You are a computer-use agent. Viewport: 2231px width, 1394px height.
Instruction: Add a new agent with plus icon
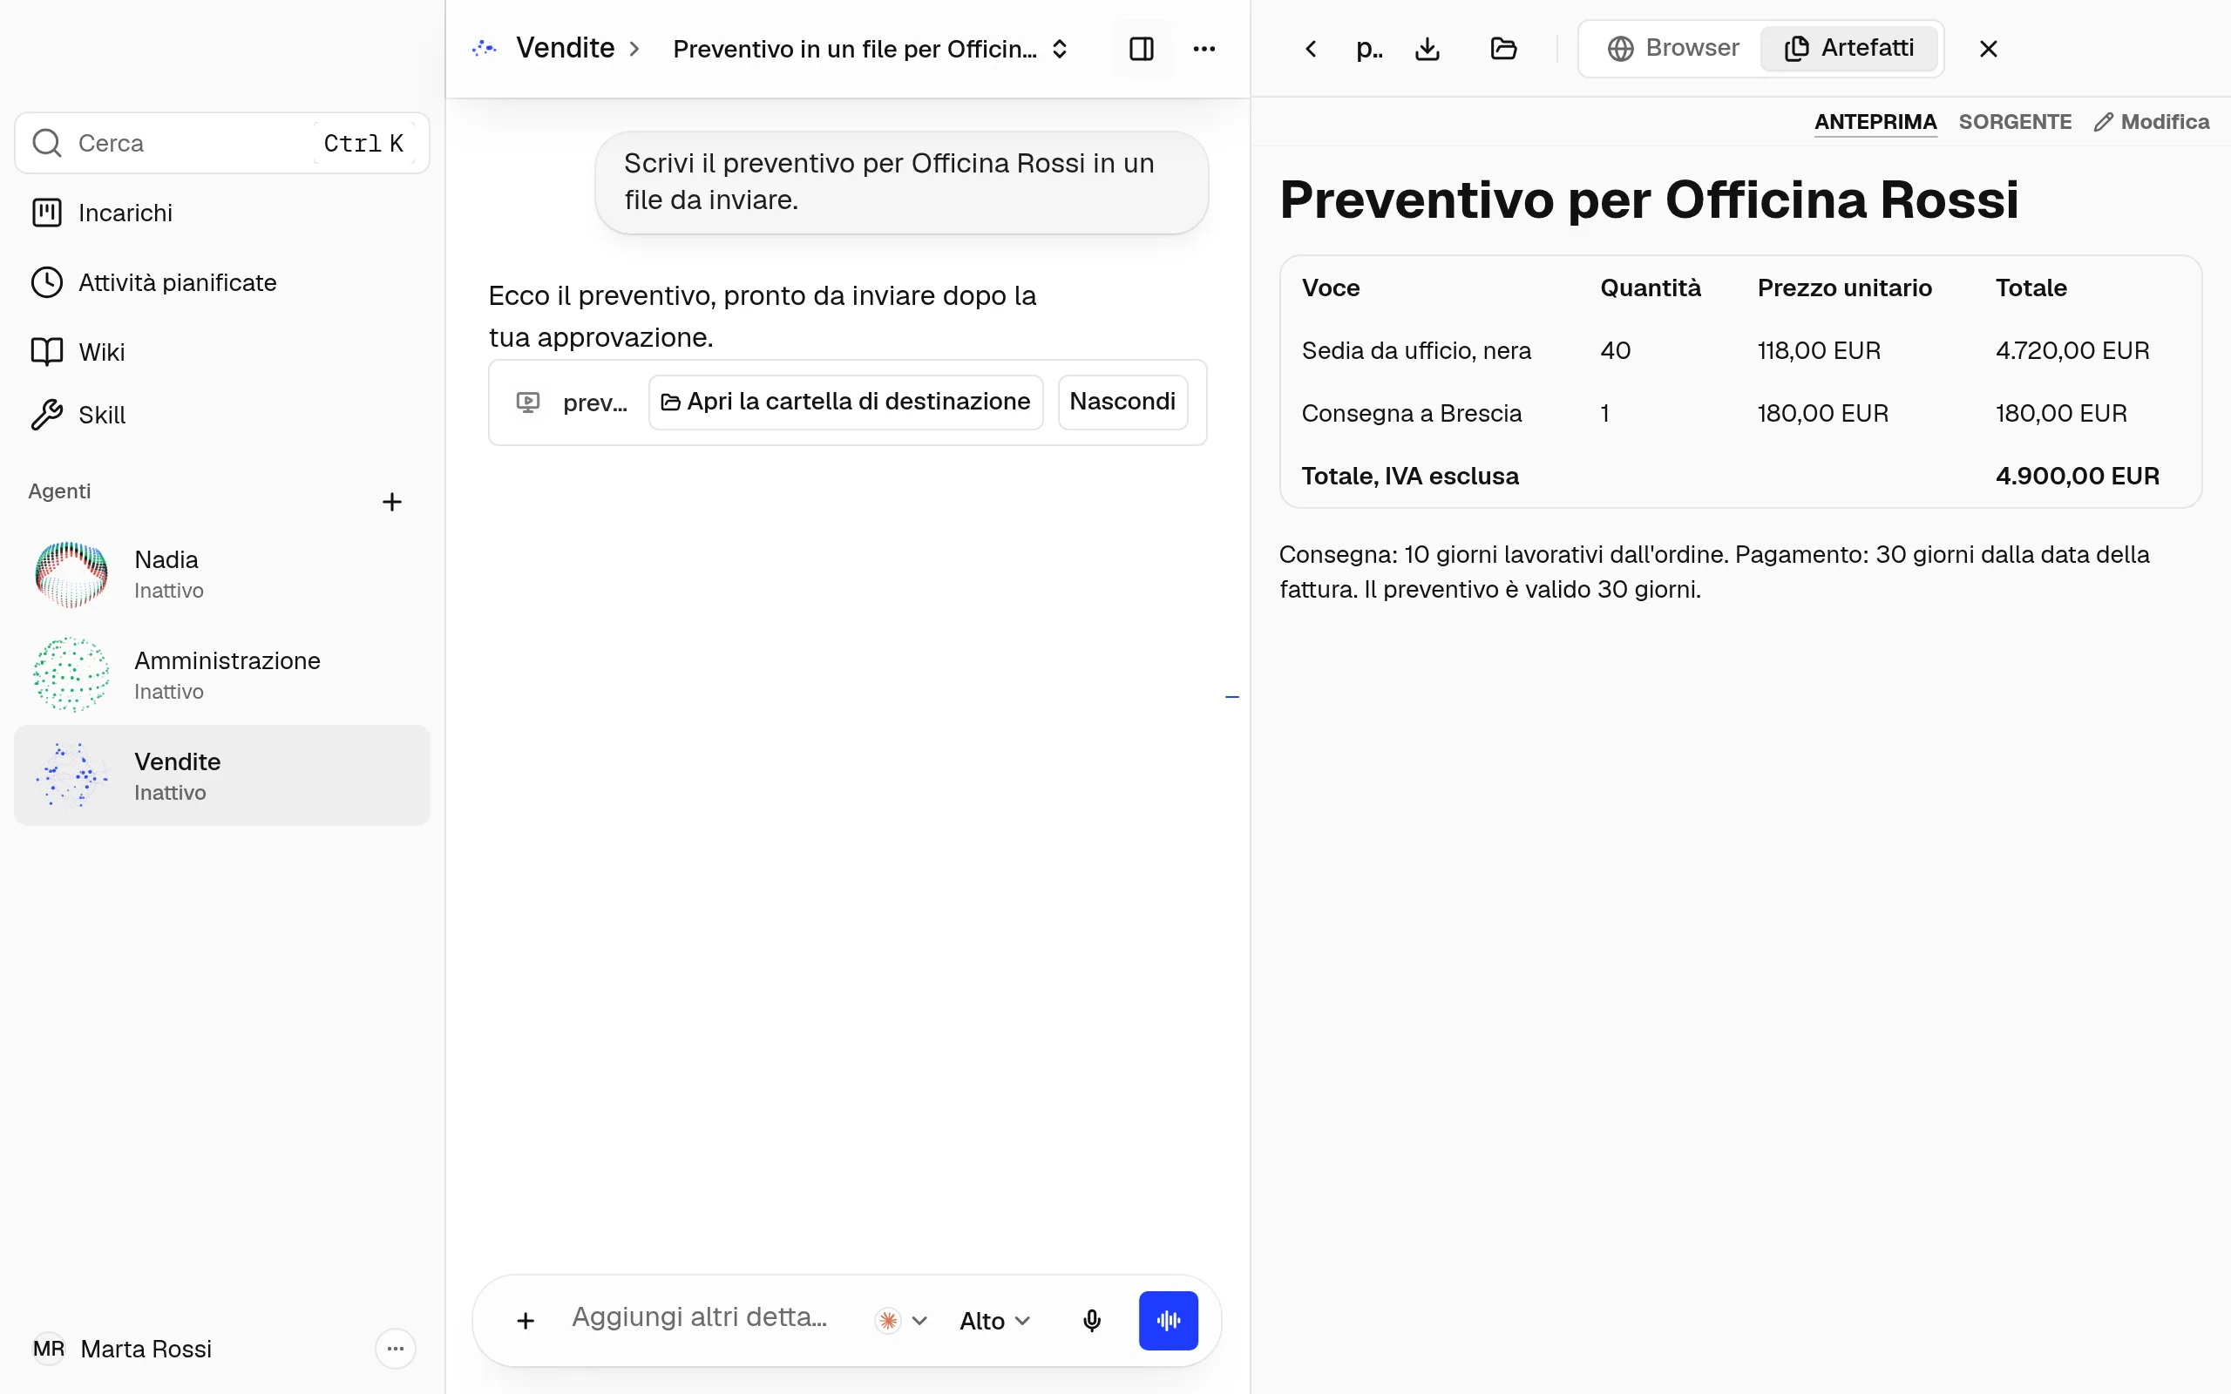pyautogui.click(x=392, y=502)
